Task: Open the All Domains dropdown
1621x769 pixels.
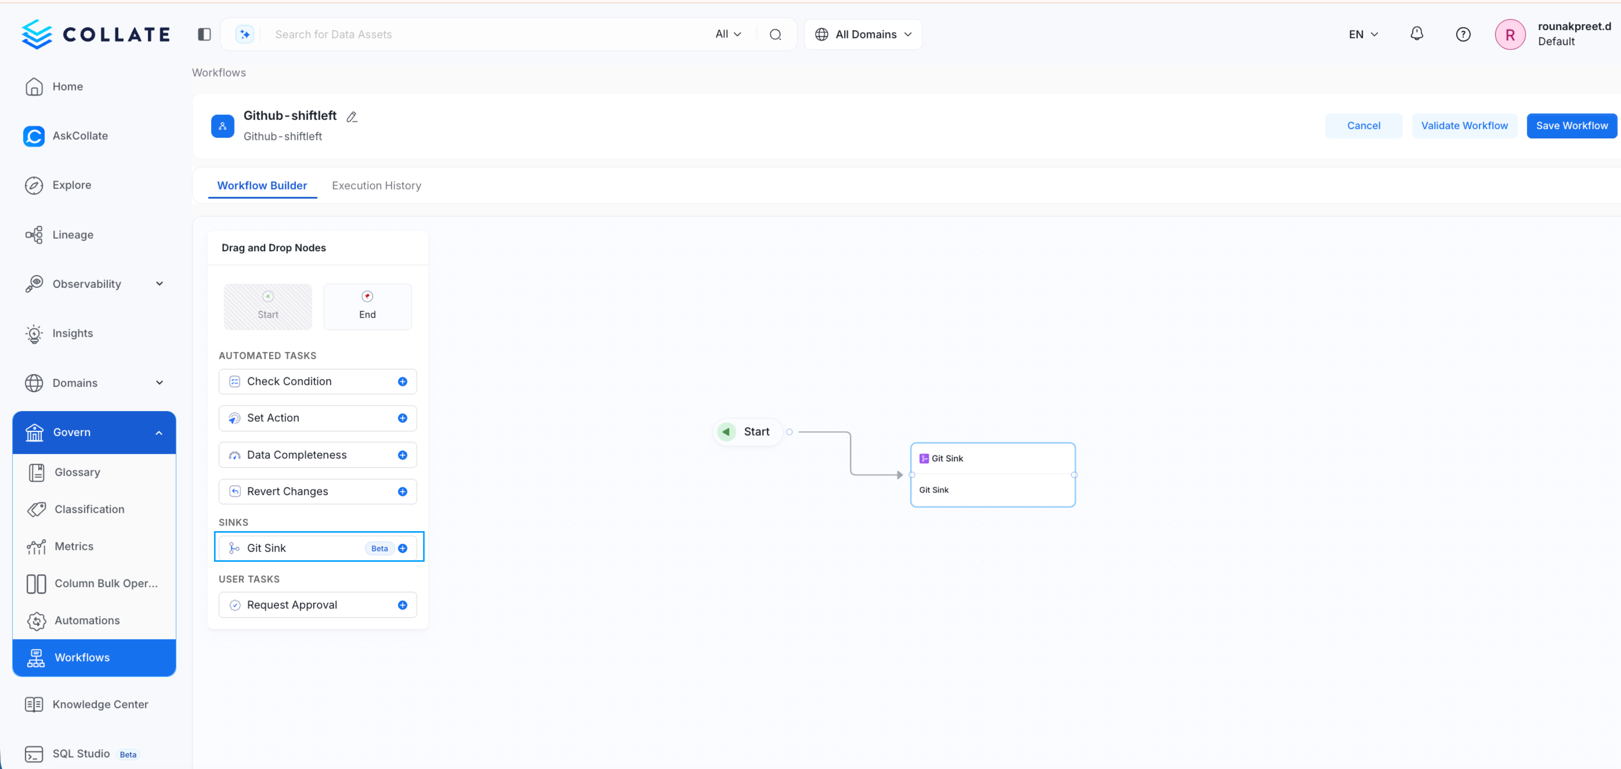Action: coord(863,34)
